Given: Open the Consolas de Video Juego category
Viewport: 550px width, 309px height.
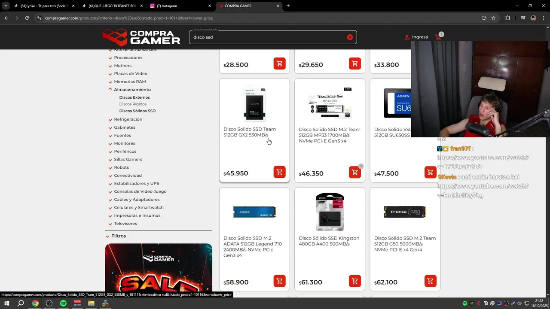Looking at the screenshot, I should click(x=140, y=191).
